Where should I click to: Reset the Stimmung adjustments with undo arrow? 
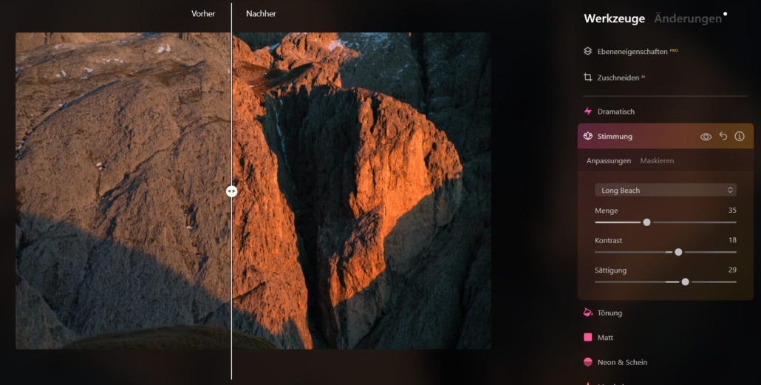click(723, 137)
